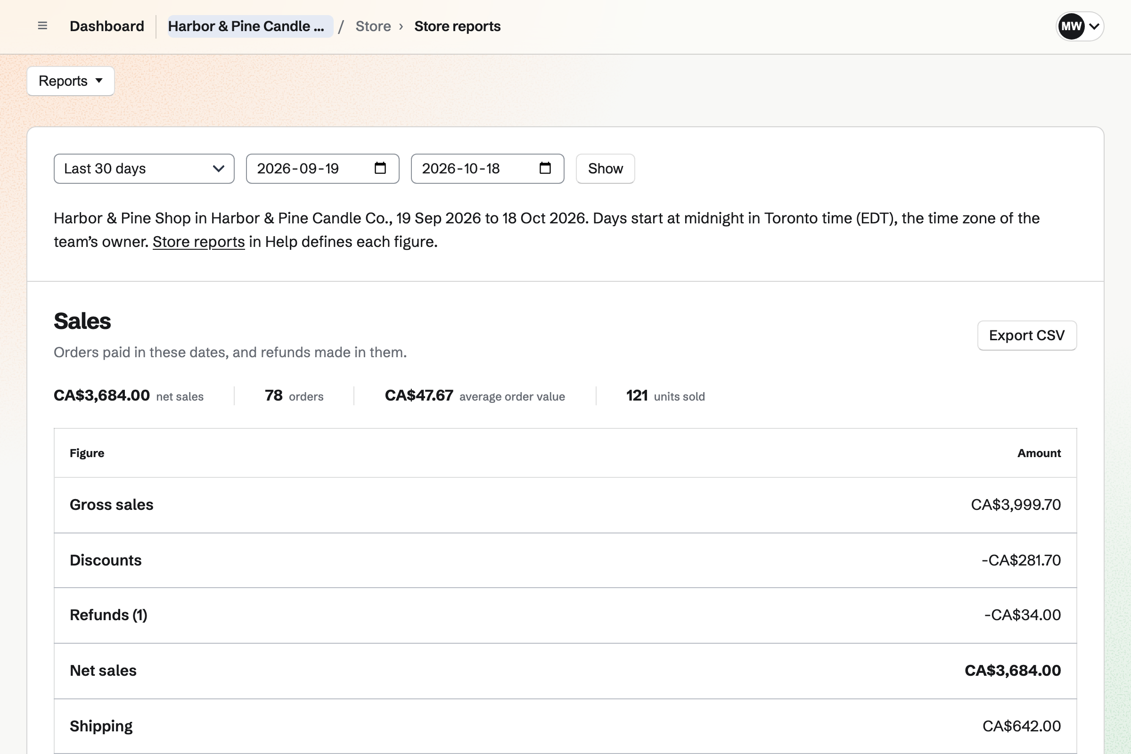1131x754 pixels.
Task: Select the Refunds (1) row
Action: pos(565,615)
